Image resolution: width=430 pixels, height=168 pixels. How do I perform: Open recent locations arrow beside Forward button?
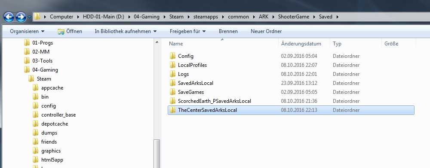tap(29, 17)
